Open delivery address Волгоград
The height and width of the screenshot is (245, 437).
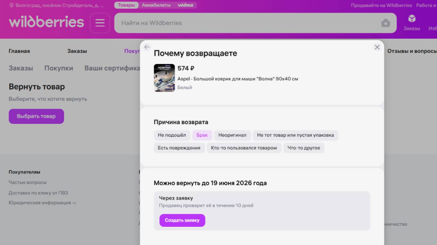click(x=60, y=5)
